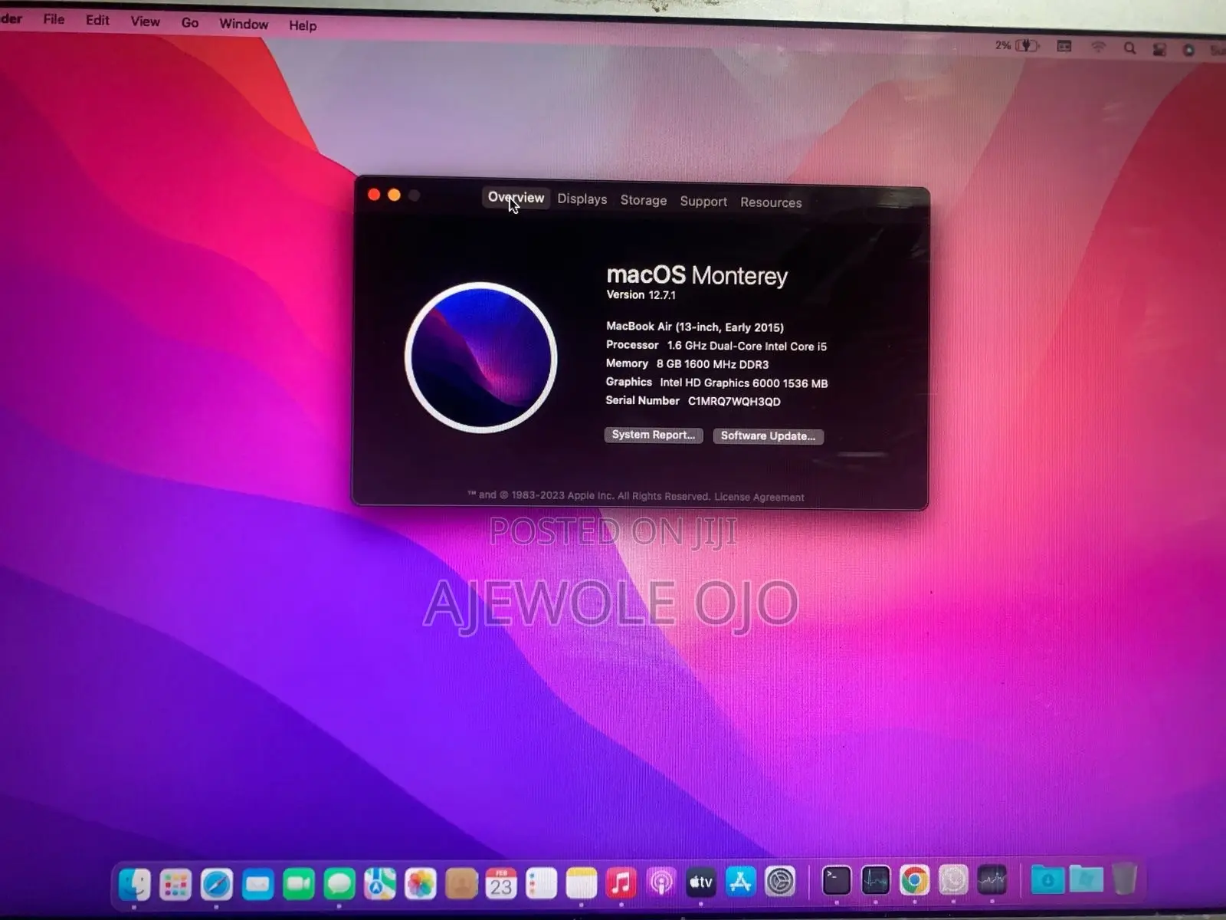This screenshot has height=920, width=1226.
Task: Launch Safari from the Dock
Action: pyautogui.click(x=216, y=885)
